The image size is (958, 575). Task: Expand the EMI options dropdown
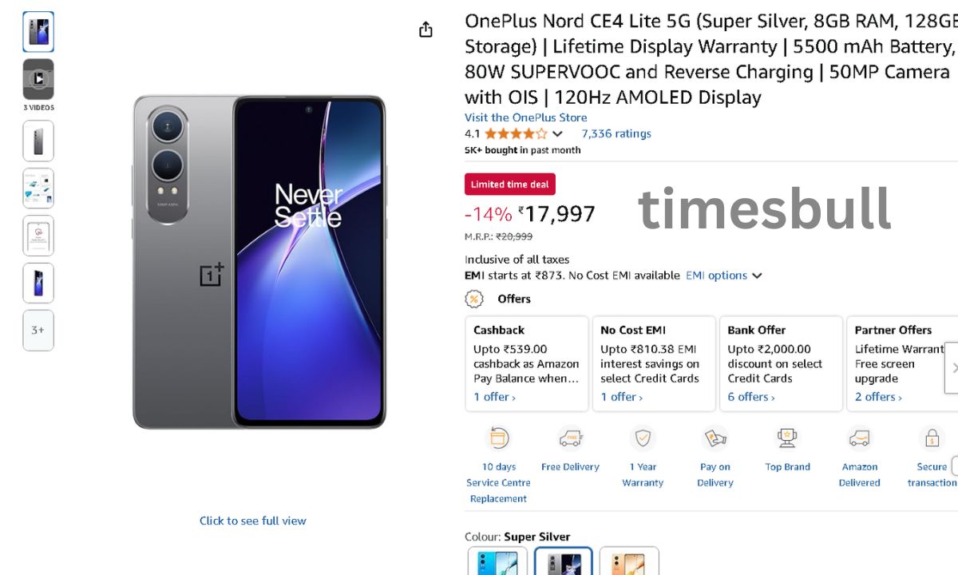pyautogui.click(x=723, y=276)
